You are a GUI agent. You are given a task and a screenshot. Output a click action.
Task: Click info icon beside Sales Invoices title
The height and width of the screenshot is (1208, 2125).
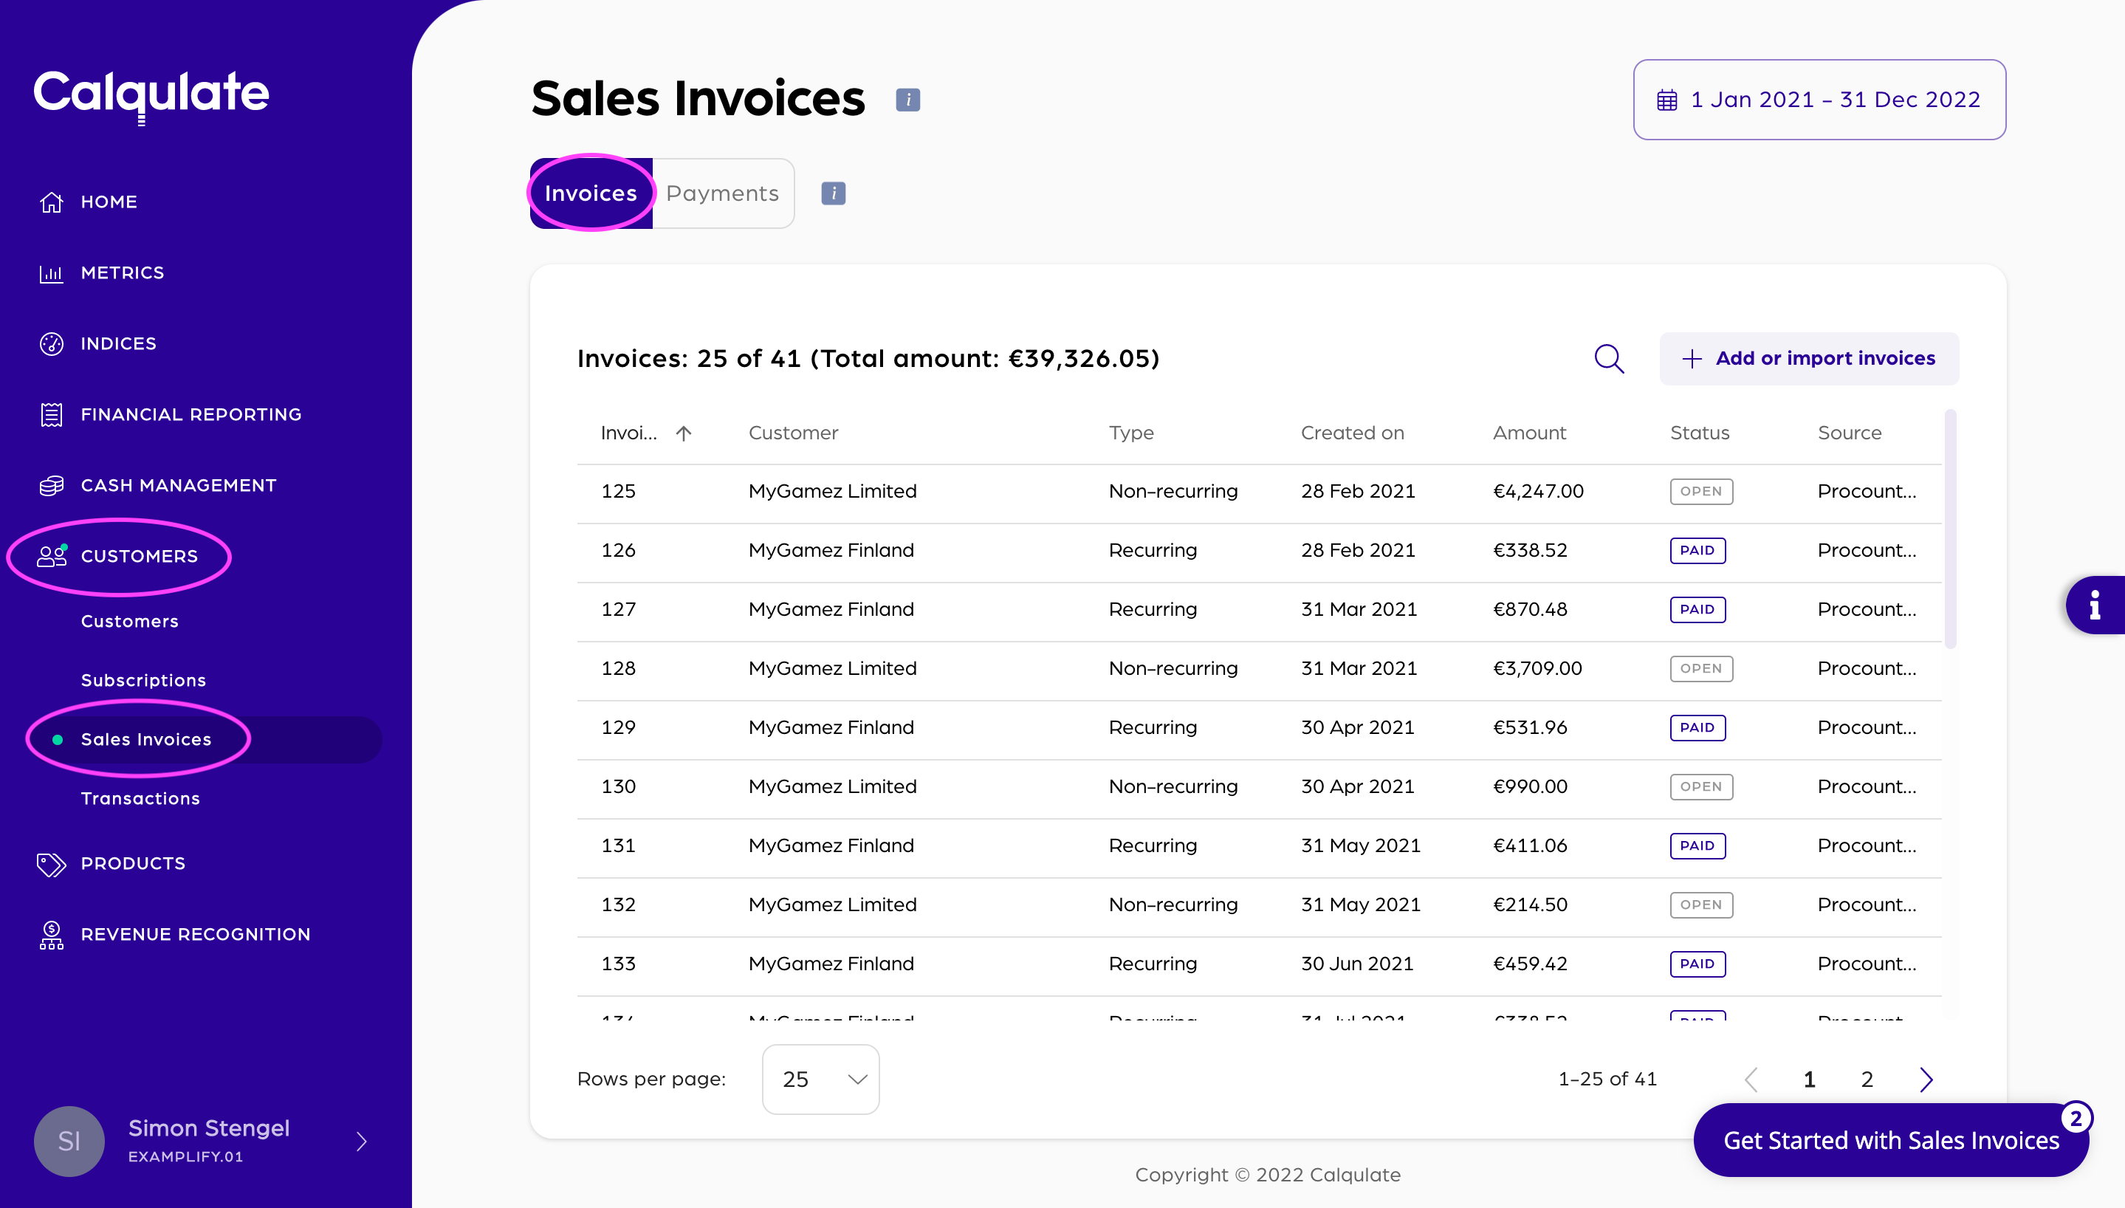tap(907, 100)
